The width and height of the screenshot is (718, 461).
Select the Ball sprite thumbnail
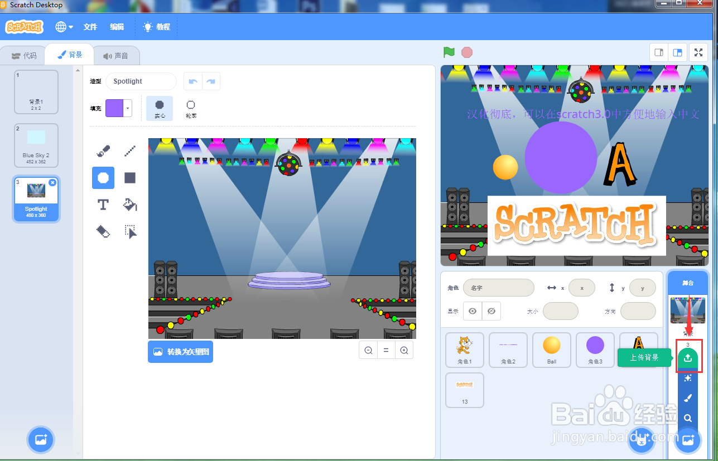click(x=551, y=350)
